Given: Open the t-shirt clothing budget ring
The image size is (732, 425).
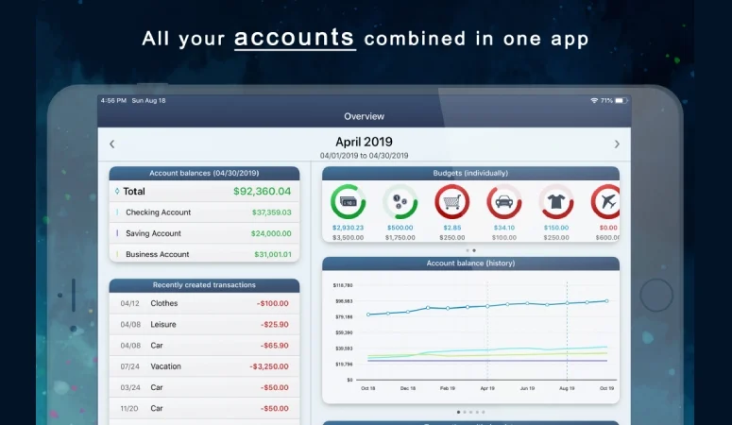Looking at the screenshot, I should tap(556, 202).
